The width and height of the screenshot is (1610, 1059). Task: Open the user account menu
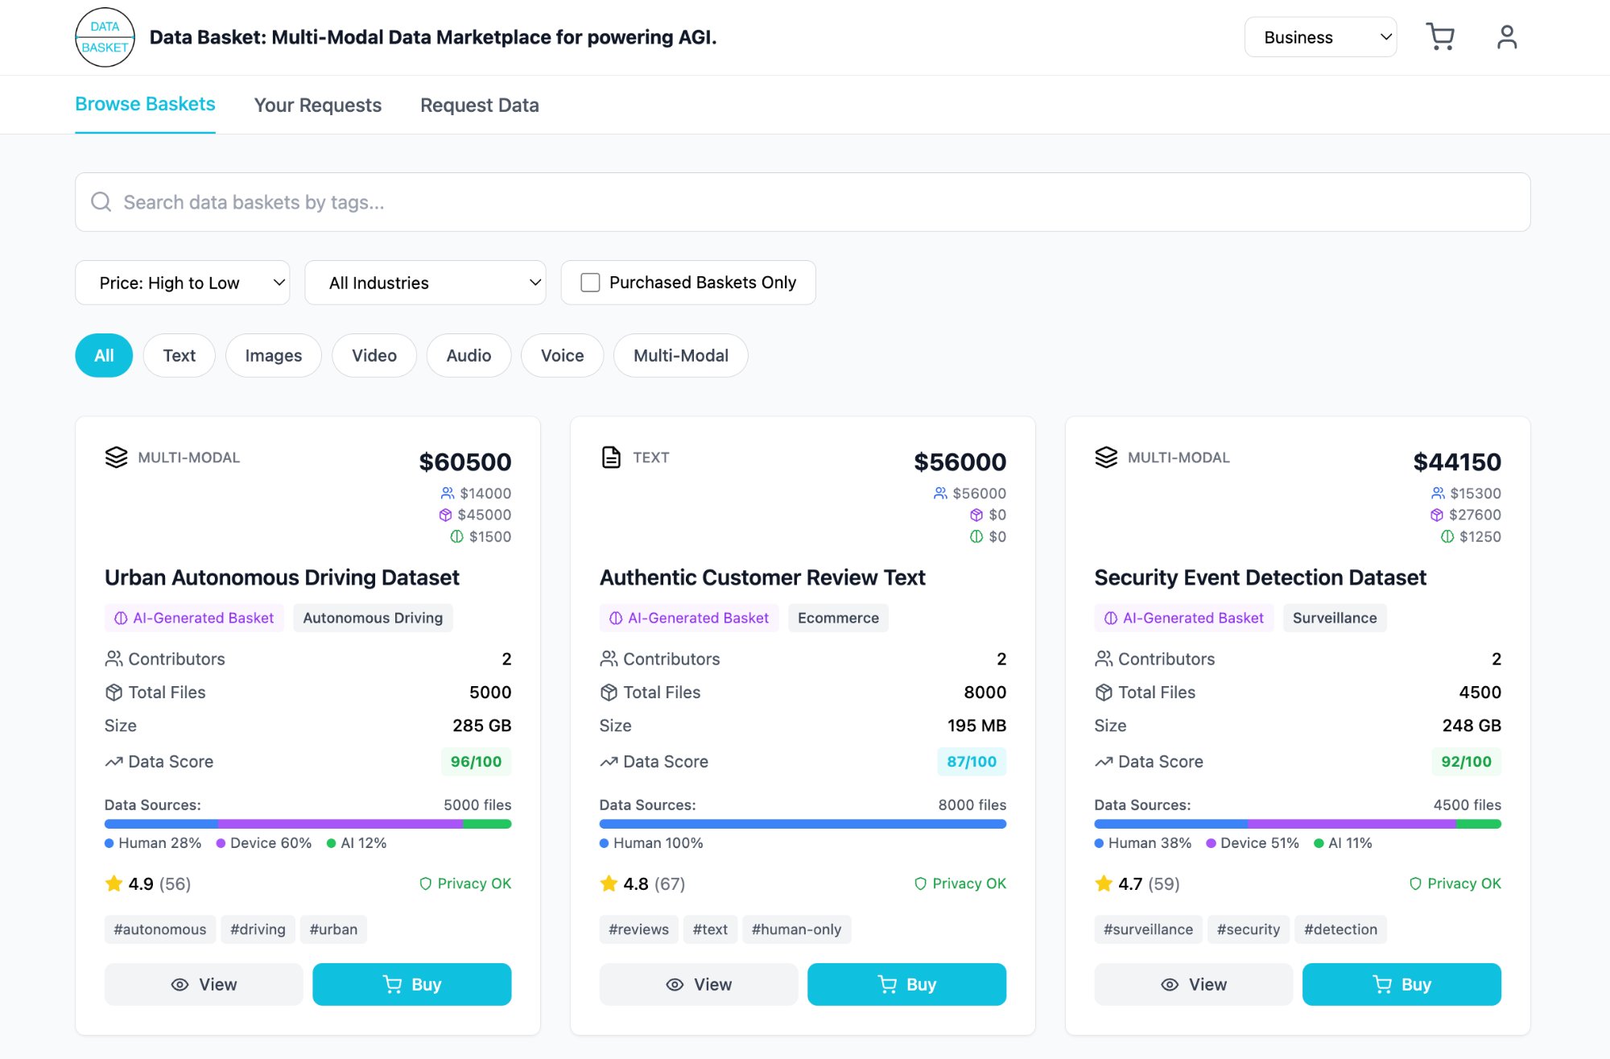tap(1505, 36)
